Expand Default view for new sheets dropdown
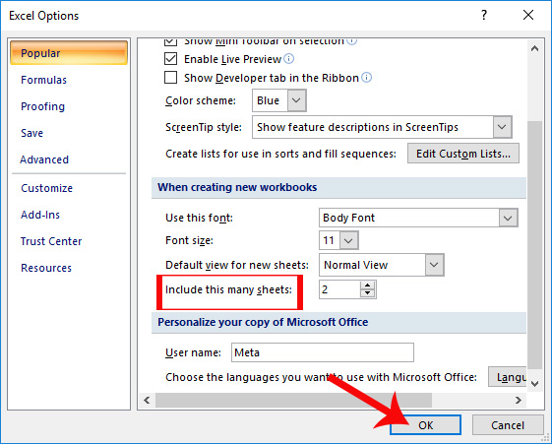This screenshot has width=552, height=444. tap(434, 265)
